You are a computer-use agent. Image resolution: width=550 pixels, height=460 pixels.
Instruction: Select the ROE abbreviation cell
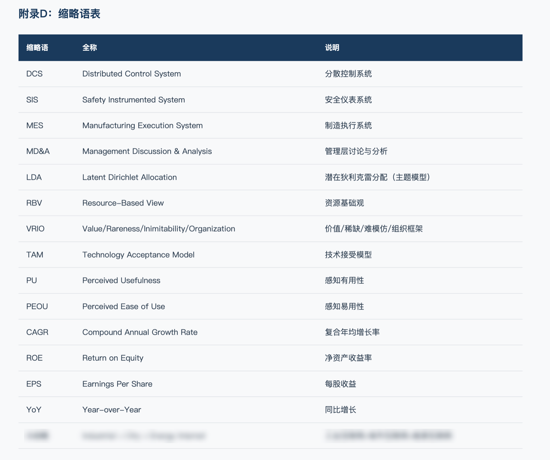click(34, 358)
